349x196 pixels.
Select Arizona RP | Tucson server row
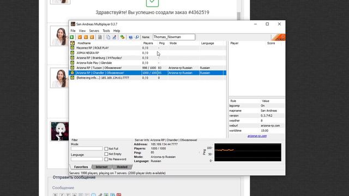[x=148, y=68]
